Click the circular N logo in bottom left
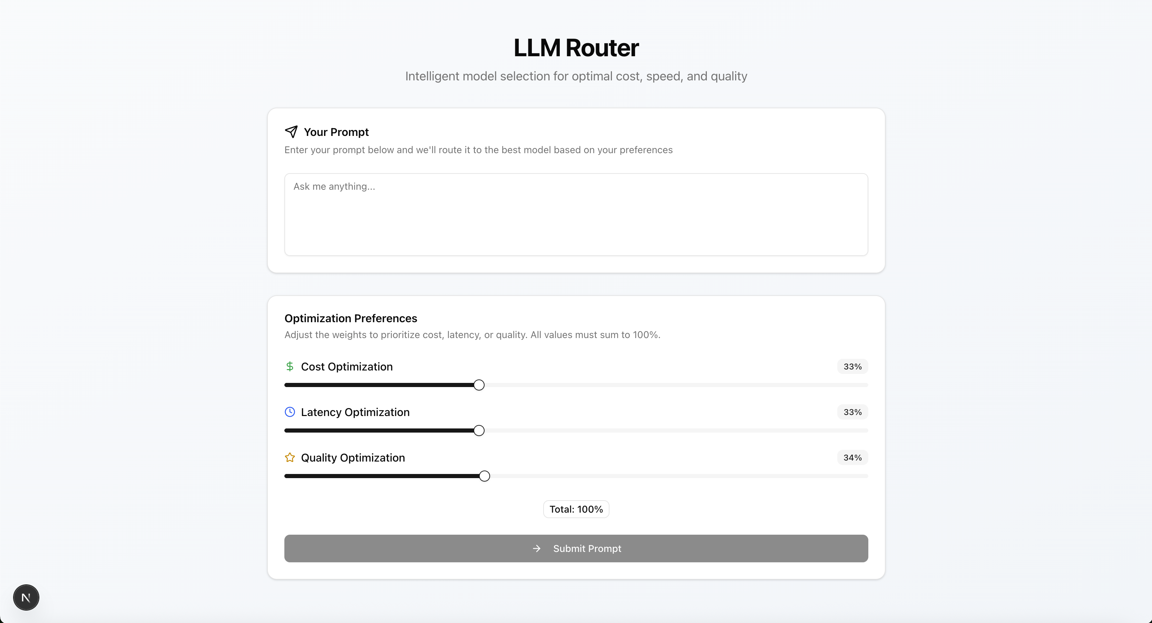 pos(26,597)
